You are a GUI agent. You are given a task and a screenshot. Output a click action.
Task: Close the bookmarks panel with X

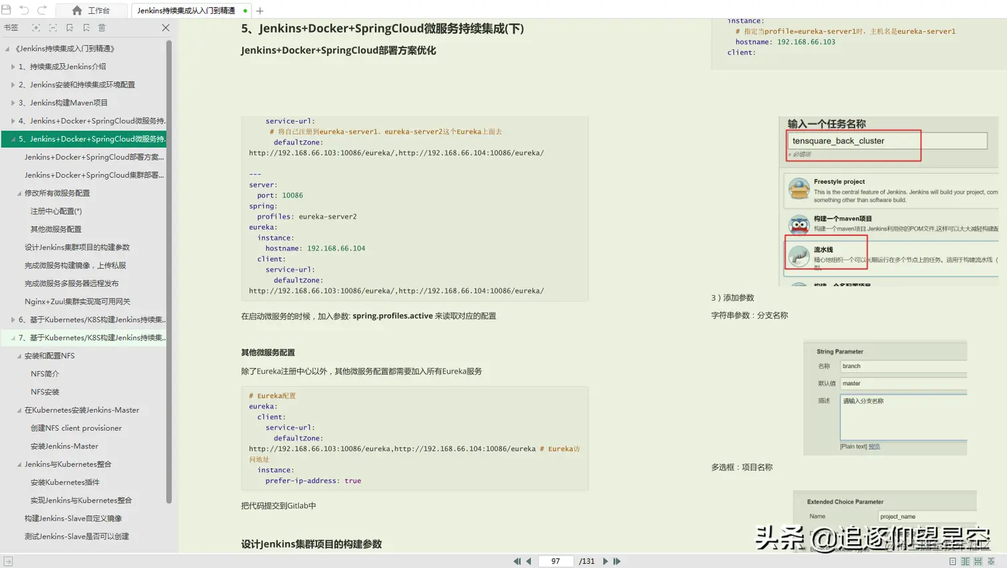click(166, 28)
